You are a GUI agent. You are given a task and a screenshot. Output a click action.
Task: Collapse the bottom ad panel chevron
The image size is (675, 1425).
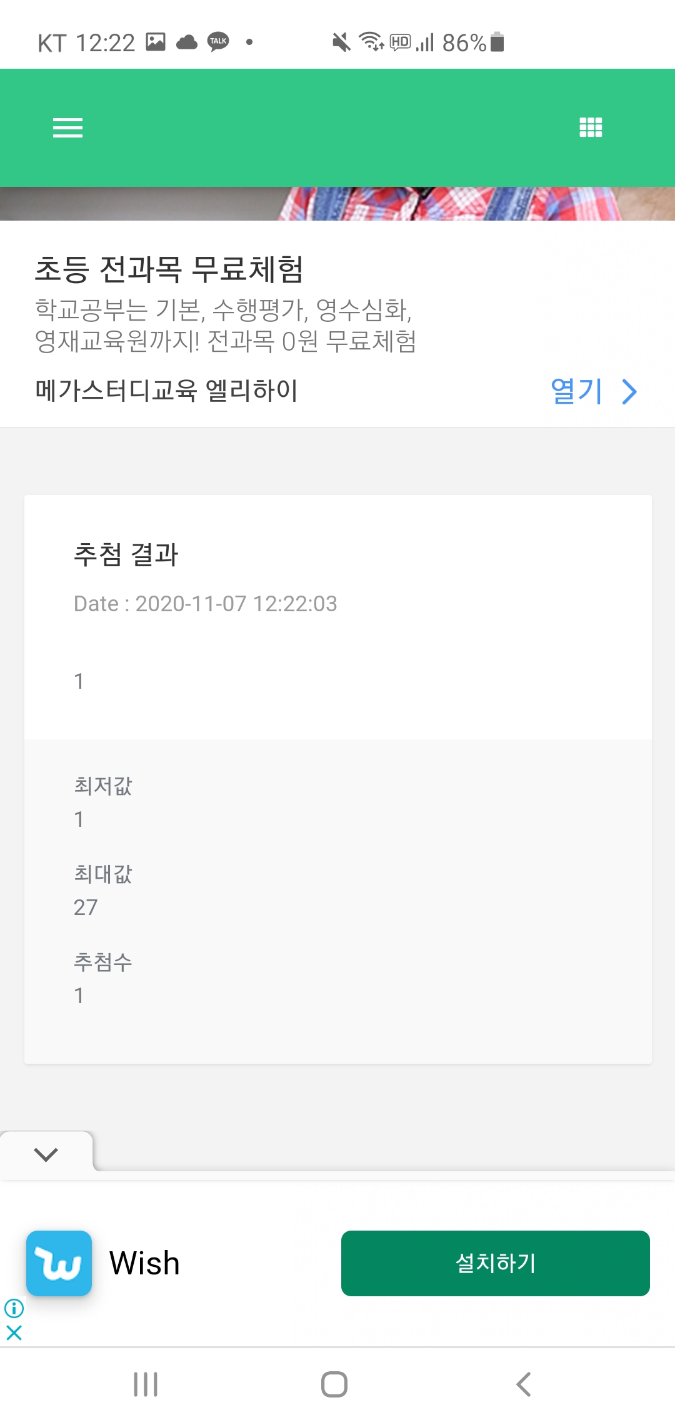click(x=46, y=1154)
